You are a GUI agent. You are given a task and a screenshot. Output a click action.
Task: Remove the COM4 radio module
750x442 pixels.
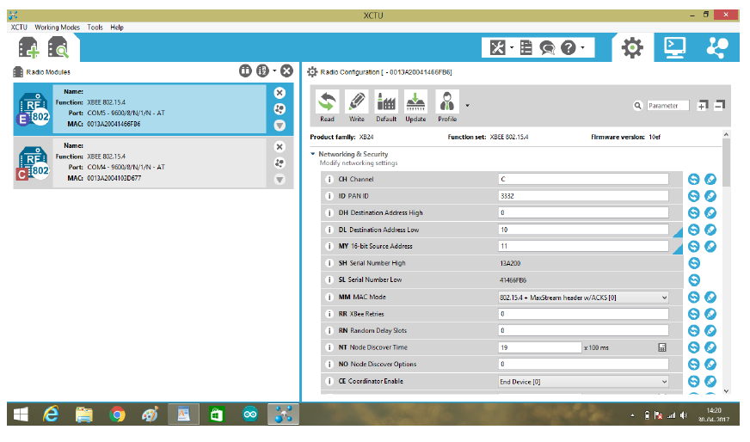tap(280, 147)
